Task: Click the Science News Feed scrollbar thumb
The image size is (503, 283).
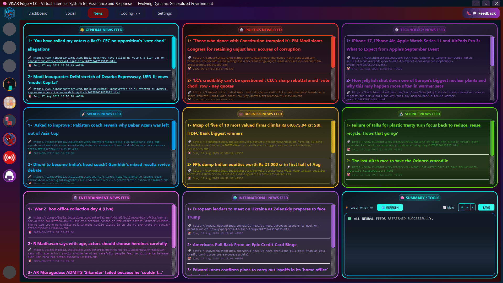Action: tap(492, 138)
